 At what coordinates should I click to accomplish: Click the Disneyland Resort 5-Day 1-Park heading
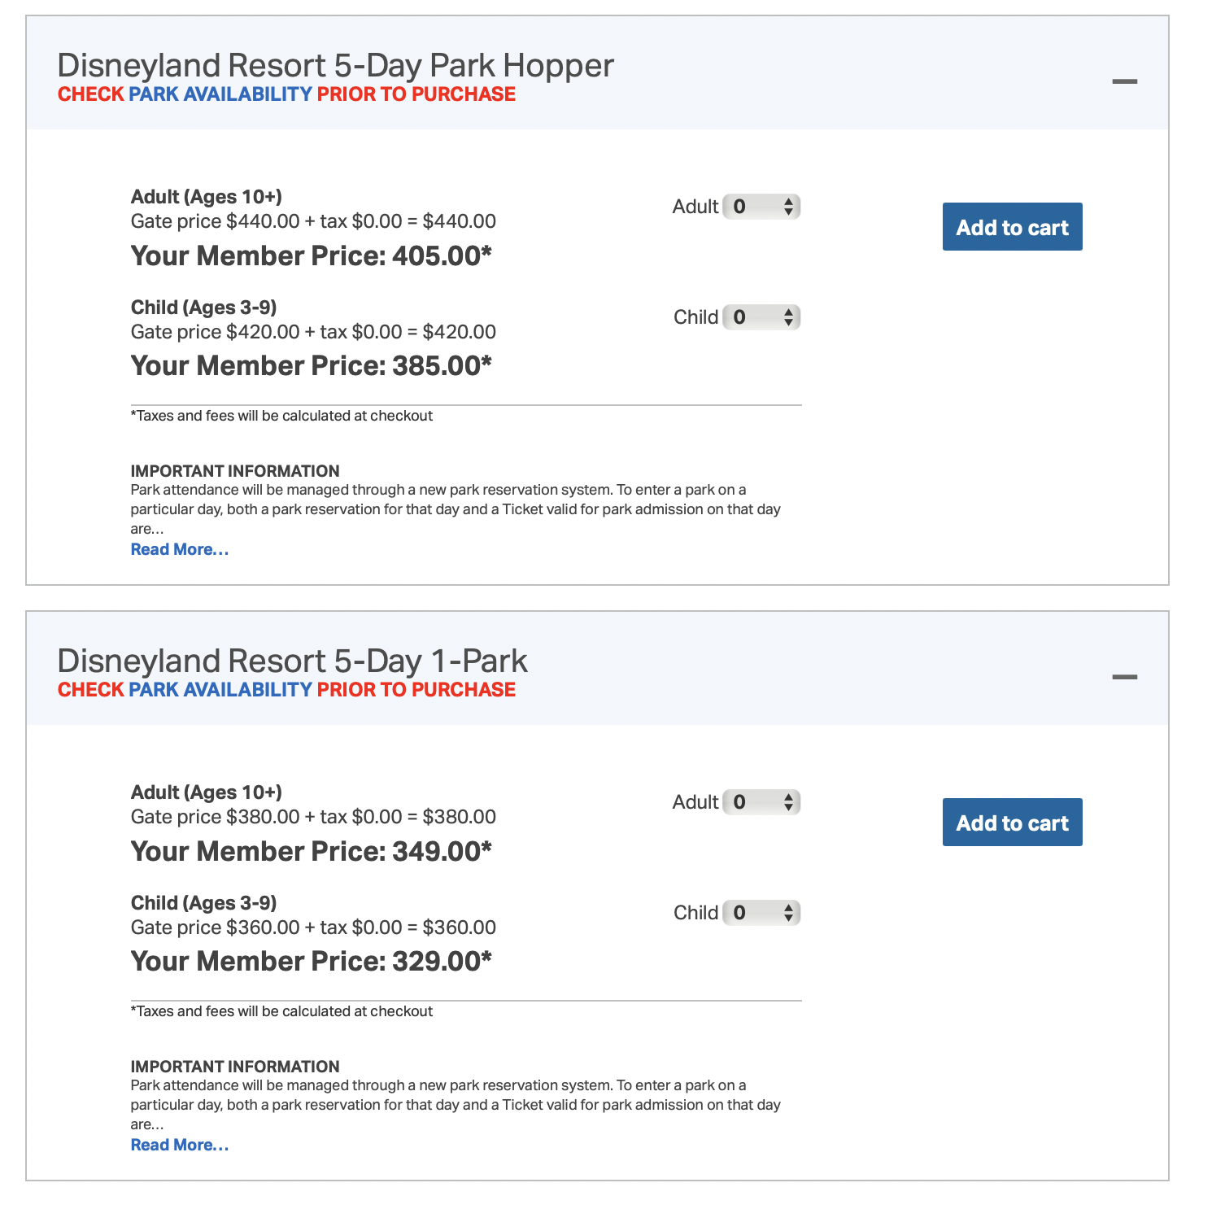click(x=292, y=661)
